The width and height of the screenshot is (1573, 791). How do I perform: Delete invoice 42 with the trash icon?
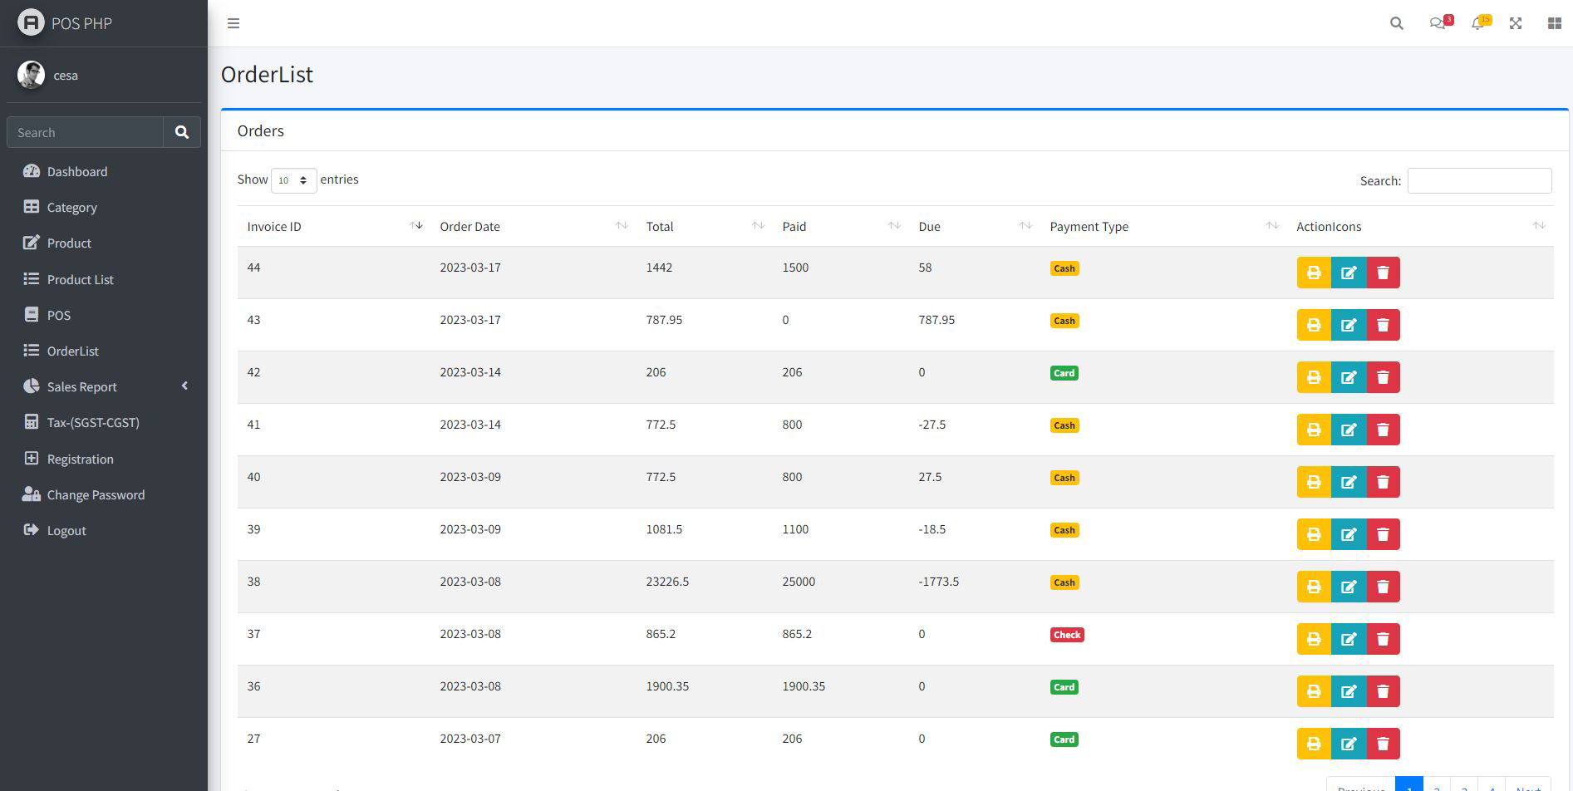pyautogui.click(x=1383, y=377)
